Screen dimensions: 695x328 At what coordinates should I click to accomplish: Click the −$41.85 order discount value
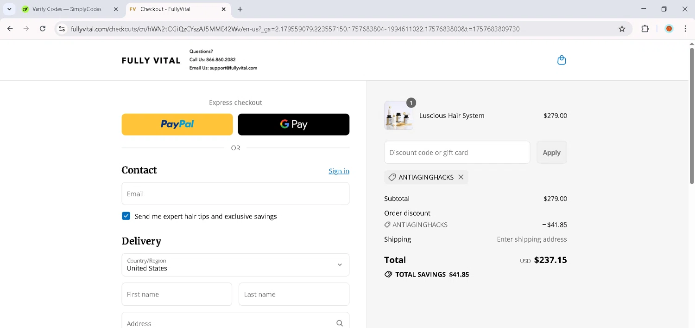[555, 225]
